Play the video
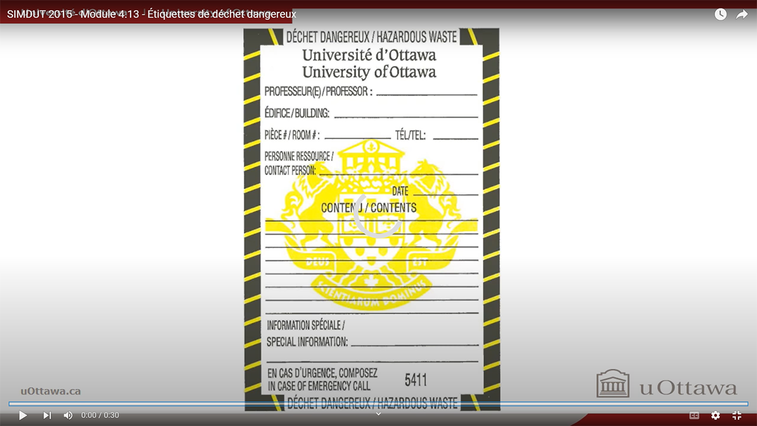757x426 pixels. (23, 415)
